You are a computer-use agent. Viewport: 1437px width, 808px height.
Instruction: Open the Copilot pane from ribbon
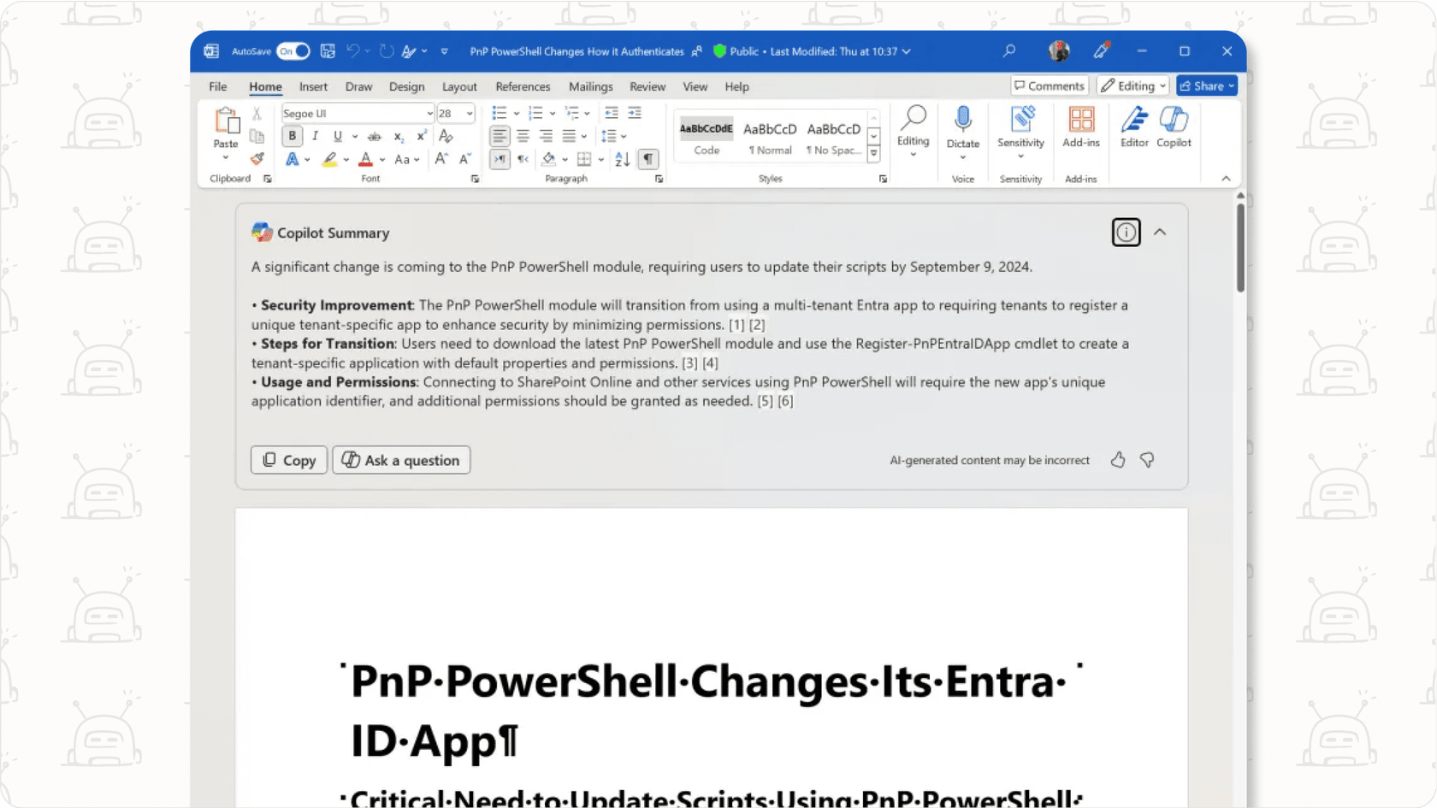pos(1174,126)
